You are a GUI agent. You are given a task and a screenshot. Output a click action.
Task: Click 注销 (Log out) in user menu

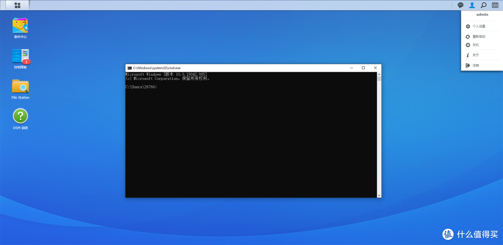pyautogui.click(x=476, y=66)
